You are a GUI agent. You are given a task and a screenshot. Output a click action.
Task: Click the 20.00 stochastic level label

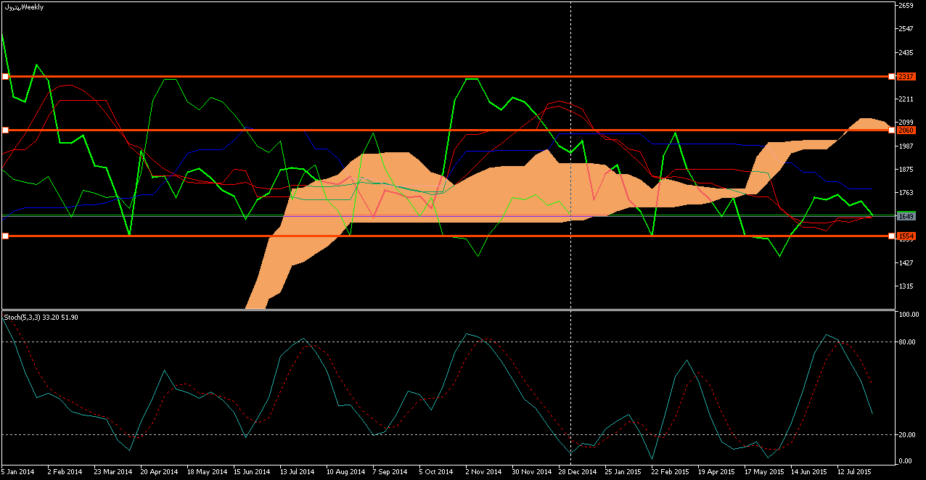point(909,434)
